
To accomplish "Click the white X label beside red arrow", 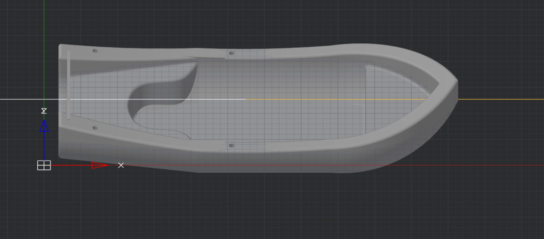I will [121, 165].
